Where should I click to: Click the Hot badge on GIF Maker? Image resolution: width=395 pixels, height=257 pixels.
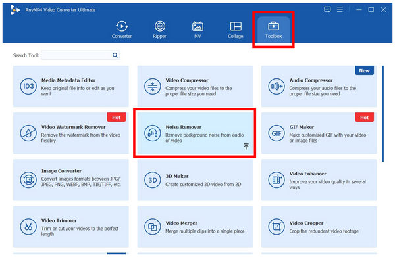point(364,117)
